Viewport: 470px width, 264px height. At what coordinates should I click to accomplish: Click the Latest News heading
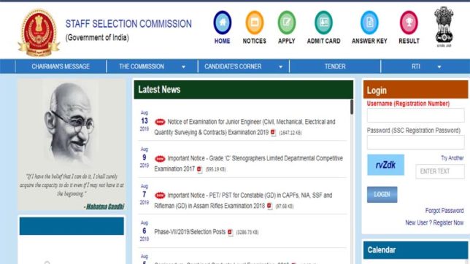[159, 90]
